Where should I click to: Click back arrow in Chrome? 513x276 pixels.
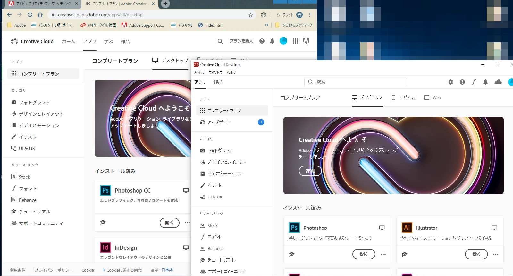pos(9,15)
